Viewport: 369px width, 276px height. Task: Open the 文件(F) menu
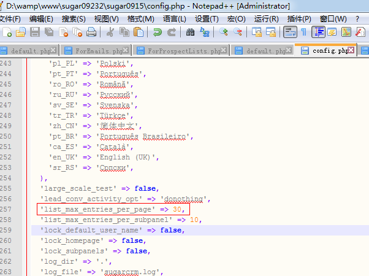pyautogui.click(x=10, y=18)
